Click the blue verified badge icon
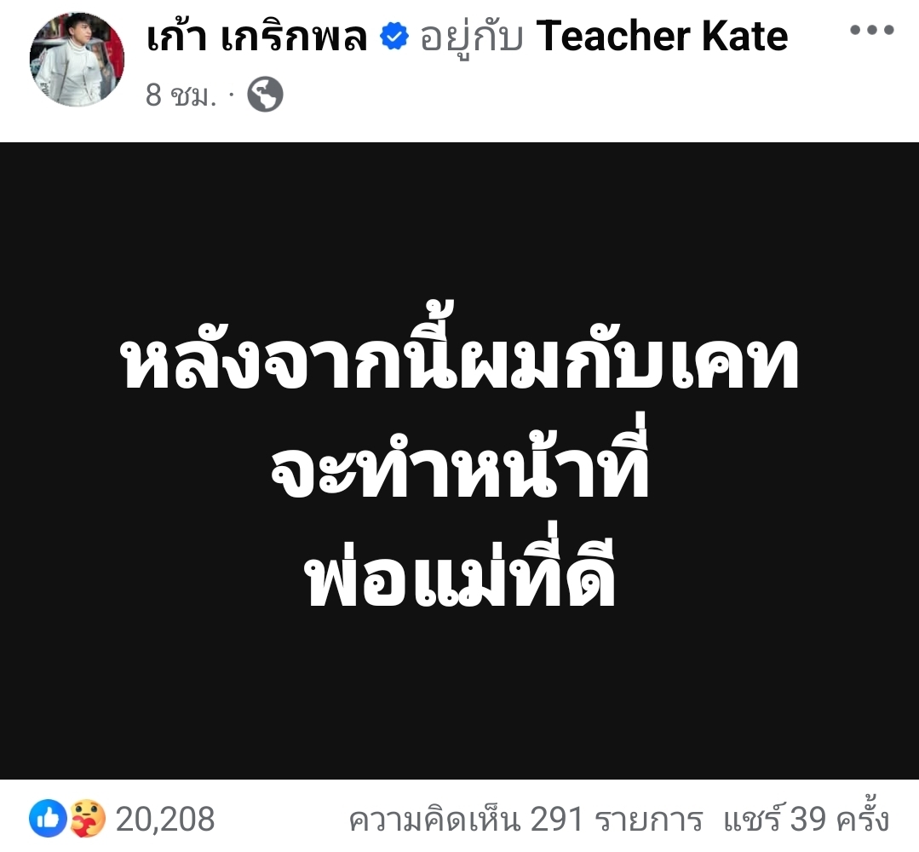The height and width of the screenshot is (852, 919). (393, 37)
